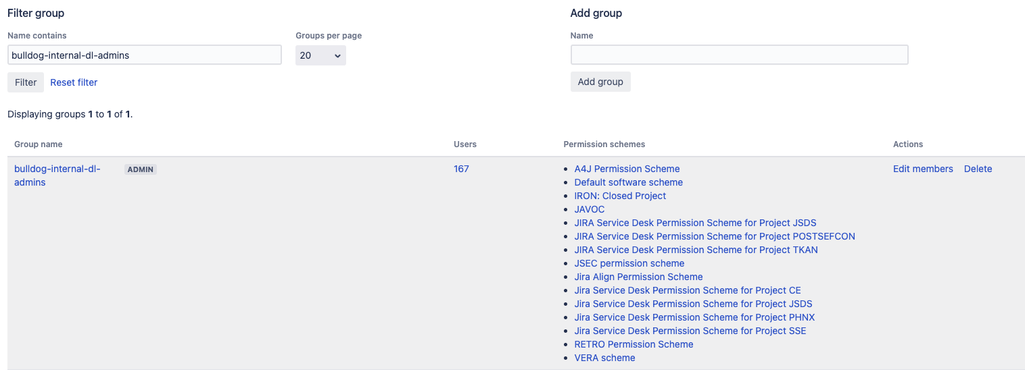Select the JAVOC permission scheme

590,209
